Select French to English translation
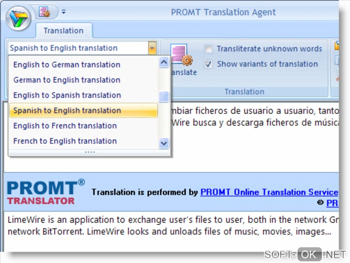The image size is (350, 263). pos(83,141)
